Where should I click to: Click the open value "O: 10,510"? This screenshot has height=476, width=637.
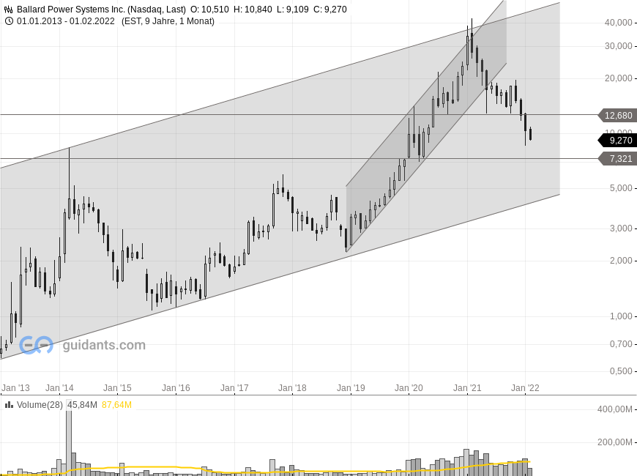[x=209, y=10]
